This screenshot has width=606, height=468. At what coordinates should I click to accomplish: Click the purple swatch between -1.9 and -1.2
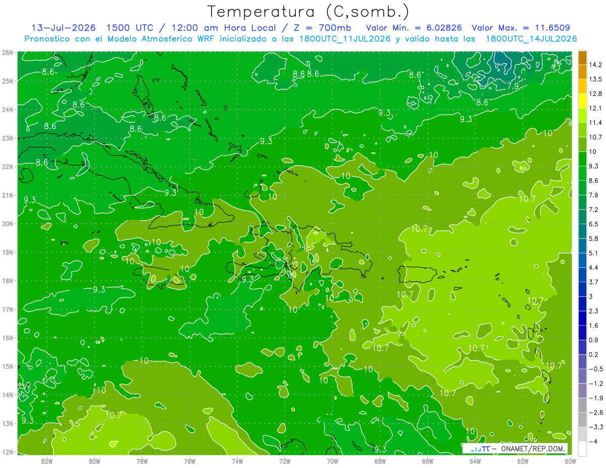583,391
